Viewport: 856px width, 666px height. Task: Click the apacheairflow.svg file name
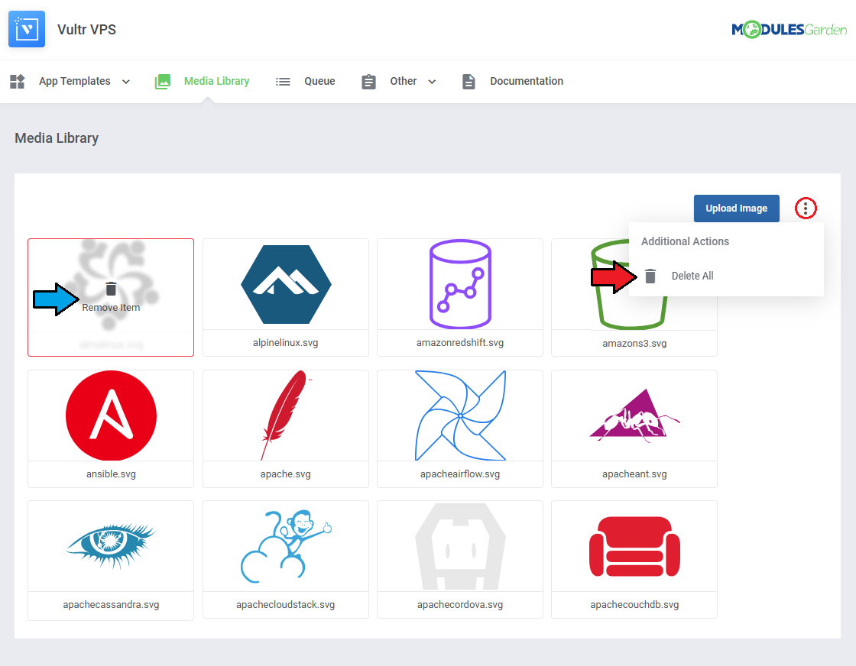point(460,474)
